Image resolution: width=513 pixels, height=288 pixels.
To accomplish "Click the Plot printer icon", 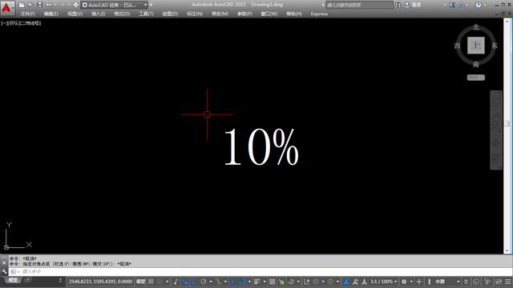I will pos(75,5).
